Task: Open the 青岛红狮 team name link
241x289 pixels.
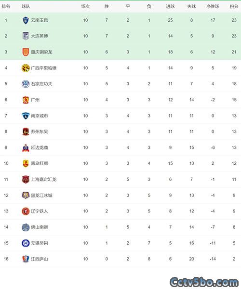Action: point(39,163)
